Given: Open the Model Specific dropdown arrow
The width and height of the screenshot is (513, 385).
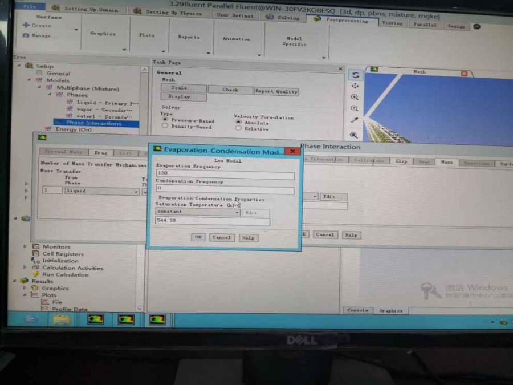Looking at the screenshot, I should pyautogui.click(x=324, y=58).
